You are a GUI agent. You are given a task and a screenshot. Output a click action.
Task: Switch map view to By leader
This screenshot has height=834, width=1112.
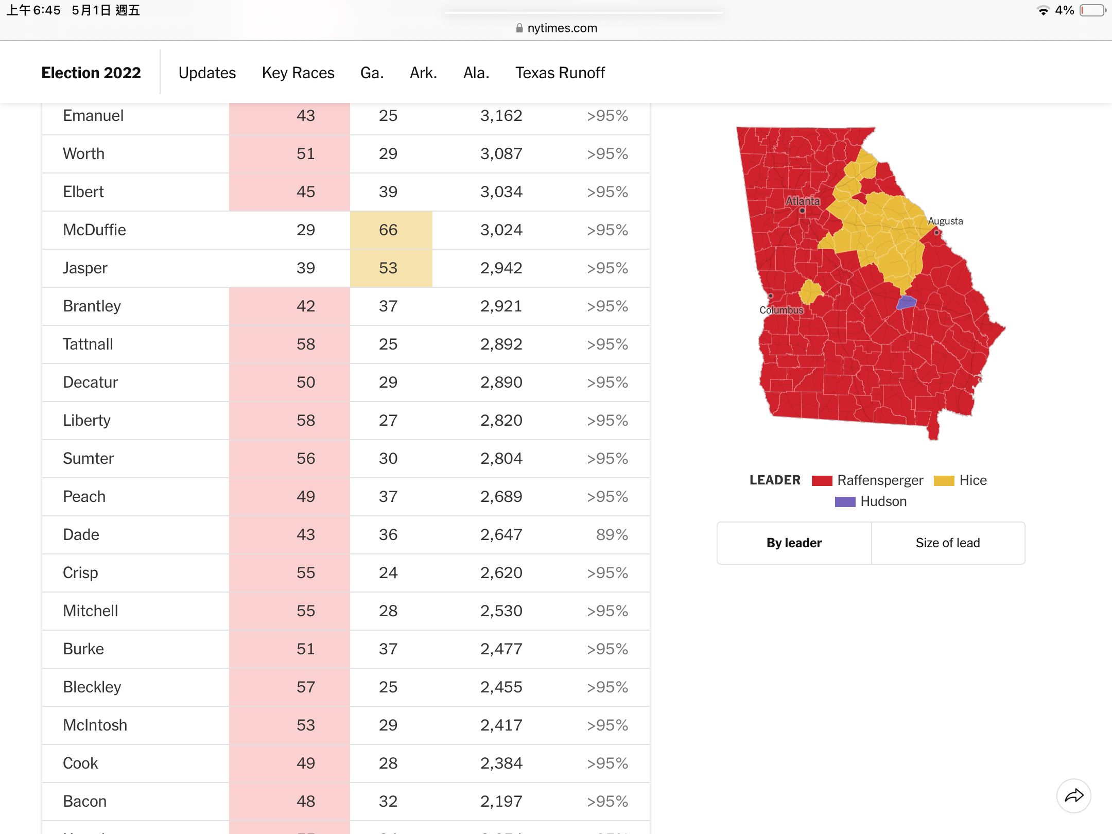point(794,543)
